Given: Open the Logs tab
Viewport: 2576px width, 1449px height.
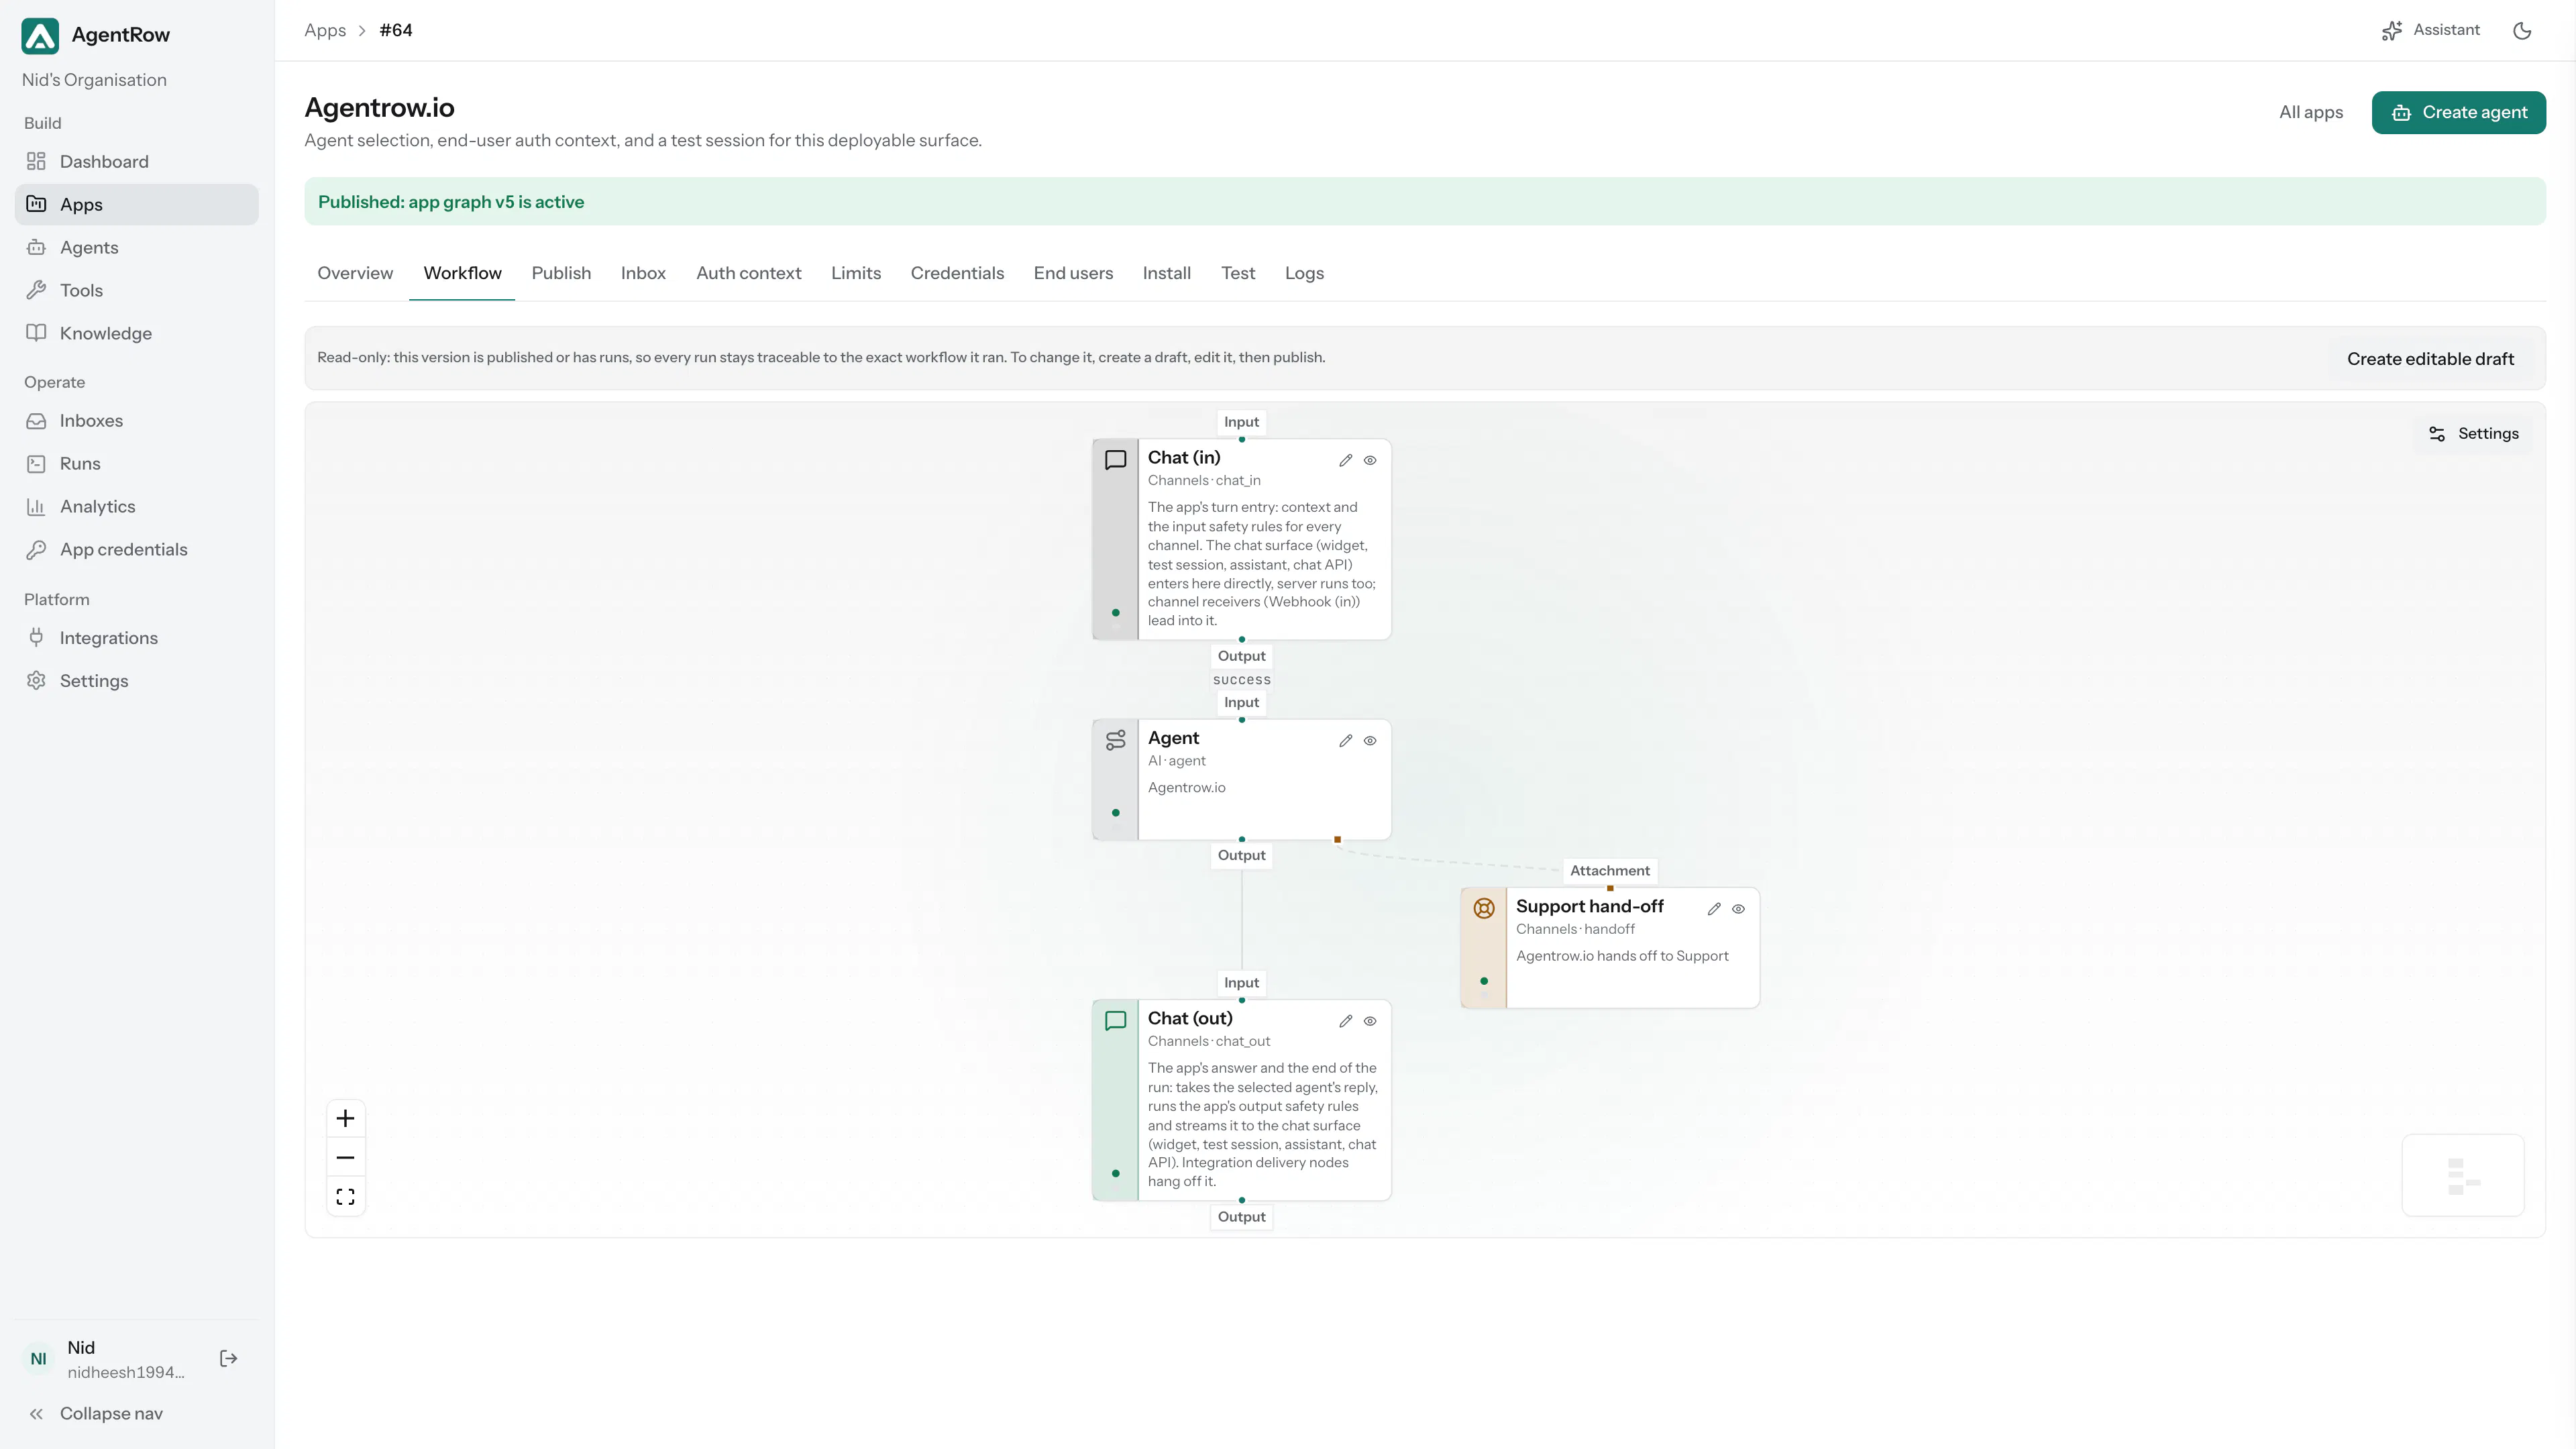Looking at the screenshot, I should [1304, 274].
